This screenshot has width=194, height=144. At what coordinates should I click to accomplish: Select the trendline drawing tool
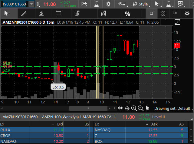[x=24, y=14]
